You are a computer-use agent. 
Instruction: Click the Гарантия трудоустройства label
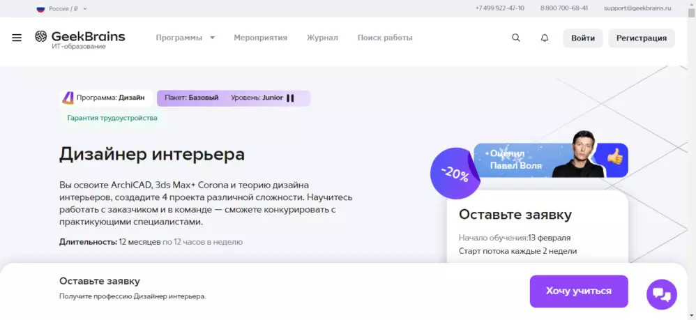(x=112, y=118)
